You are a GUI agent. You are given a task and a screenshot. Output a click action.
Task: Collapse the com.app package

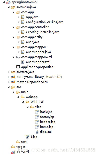click(x=13, y=12)
